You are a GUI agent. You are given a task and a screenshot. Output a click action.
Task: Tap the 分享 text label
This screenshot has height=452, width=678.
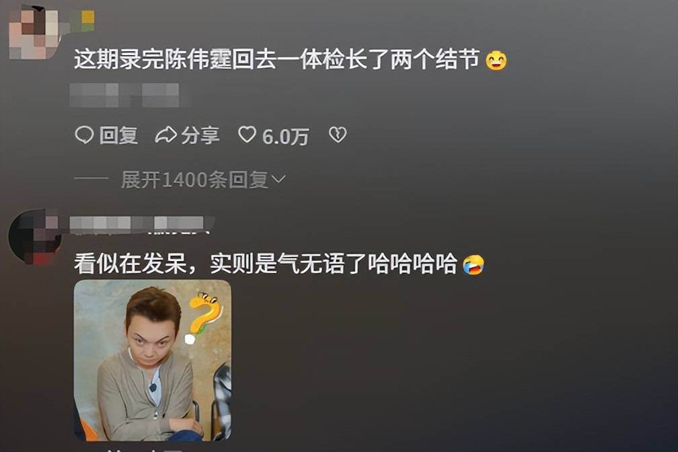[200, 136]
